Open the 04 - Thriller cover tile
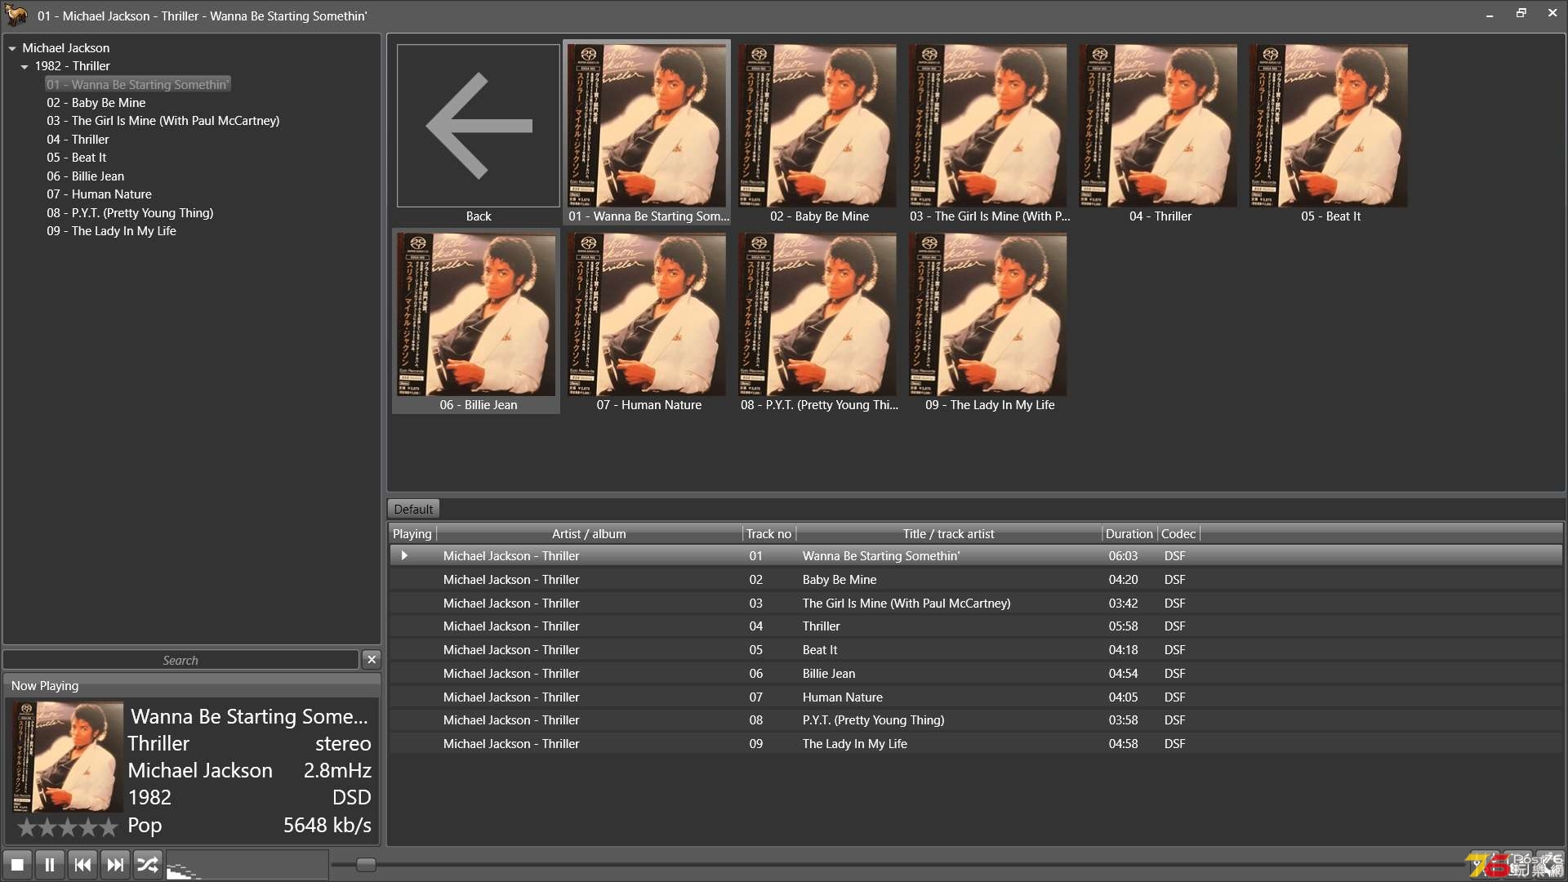 tap(1160, 133)
